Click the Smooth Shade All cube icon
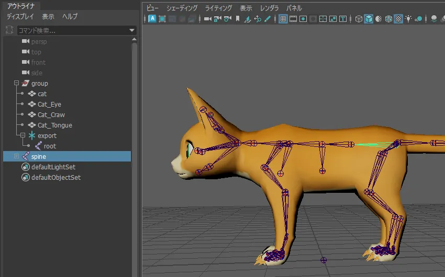The height and width of the screenshot is (277, 445). pos(369,19)
